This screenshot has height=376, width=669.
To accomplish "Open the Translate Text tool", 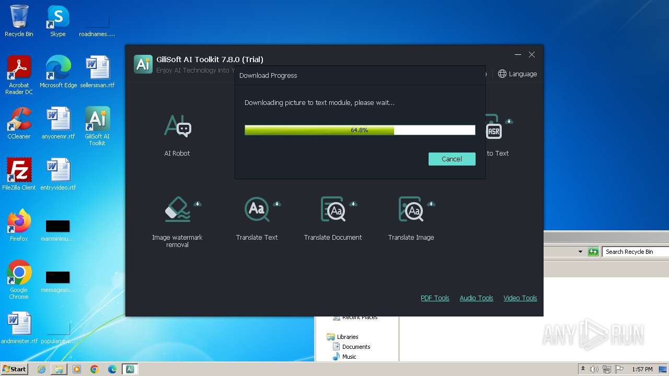I will click(257, 218).
